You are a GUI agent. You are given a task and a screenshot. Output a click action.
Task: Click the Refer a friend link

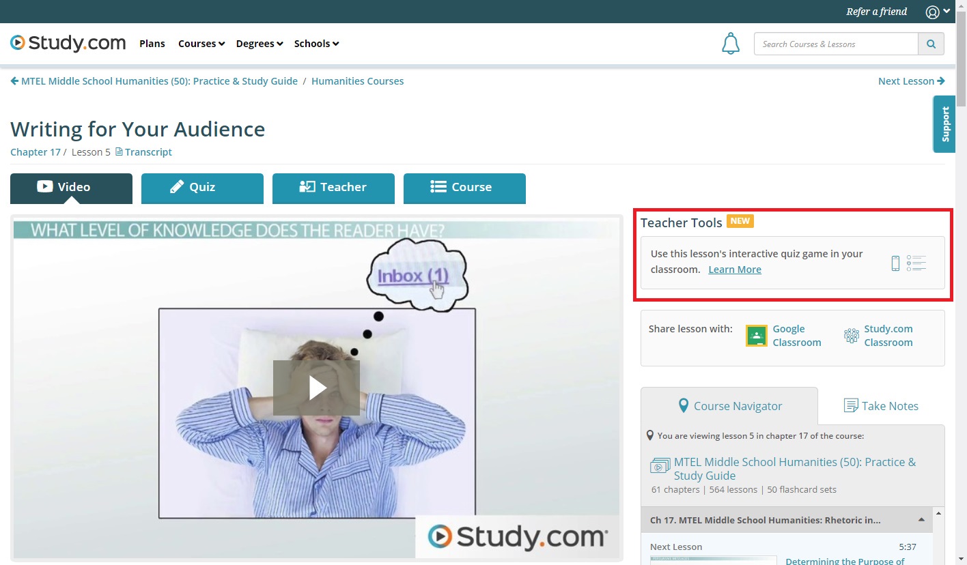877,12
